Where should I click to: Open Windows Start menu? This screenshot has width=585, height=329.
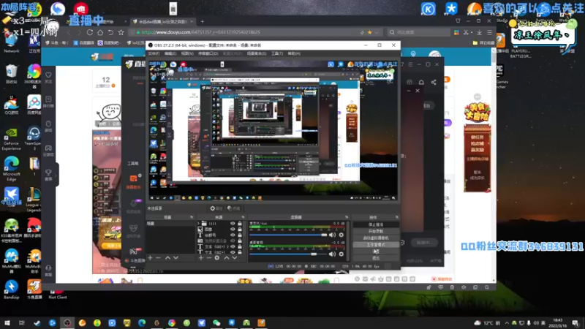[x=7, y=323]
